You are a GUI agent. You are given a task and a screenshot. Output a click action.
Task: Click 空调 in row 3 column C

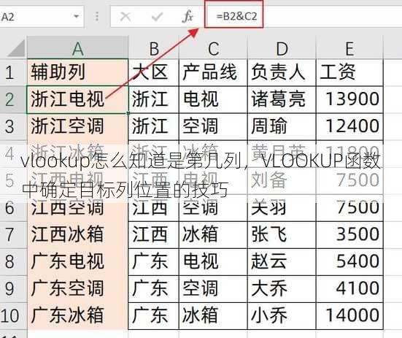[213, 126]
